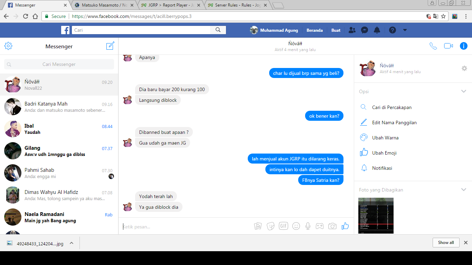The image size is (472, 265).
Task: Click the camera icon in composer
Action: [332, 226]
